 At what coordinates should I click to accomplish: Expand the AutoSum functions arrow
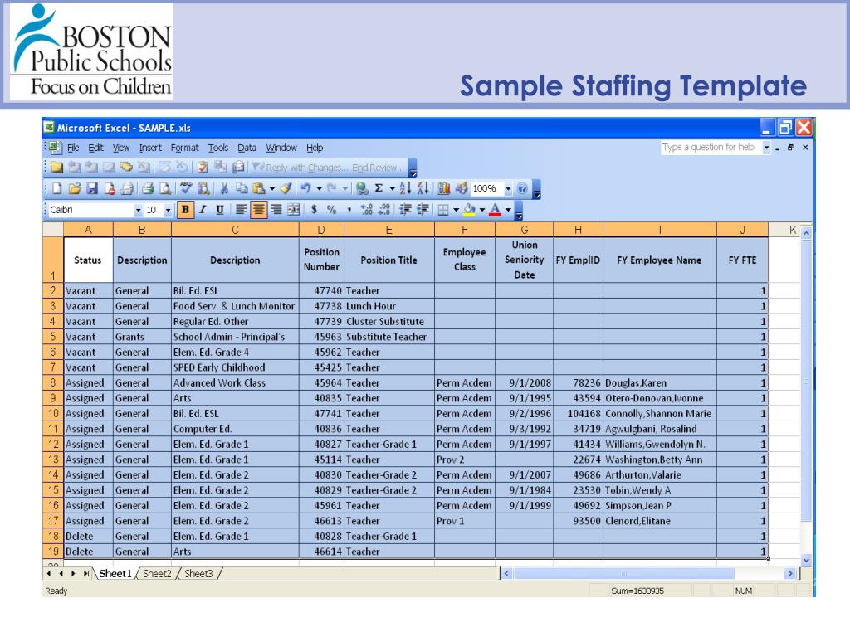[392, 188]
